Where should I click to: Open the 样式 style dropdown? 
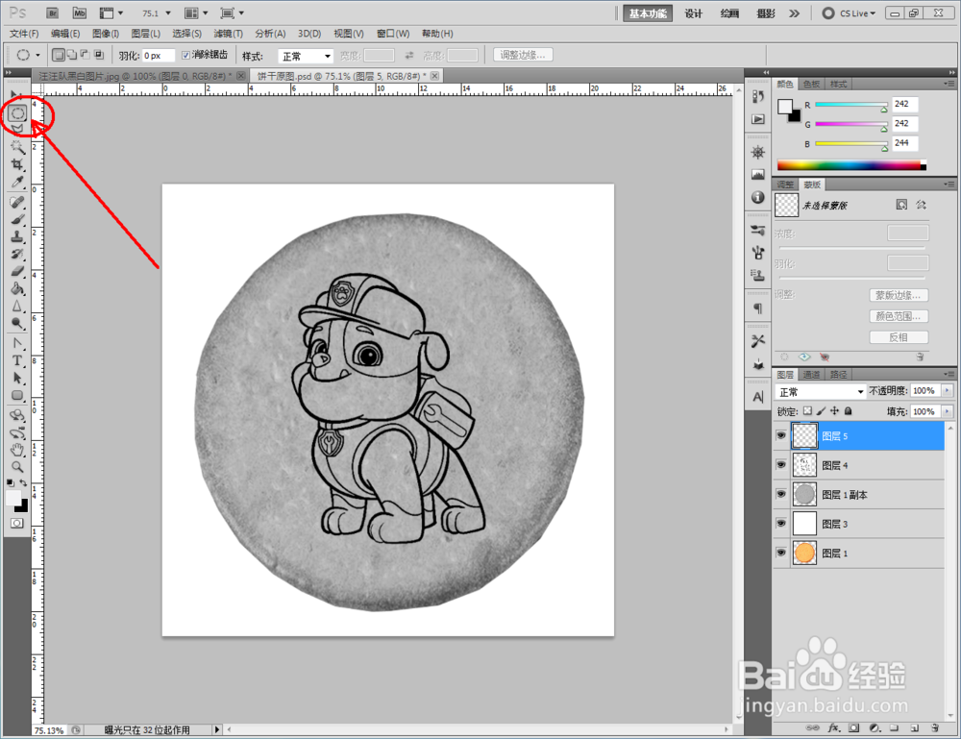point(306,56)
